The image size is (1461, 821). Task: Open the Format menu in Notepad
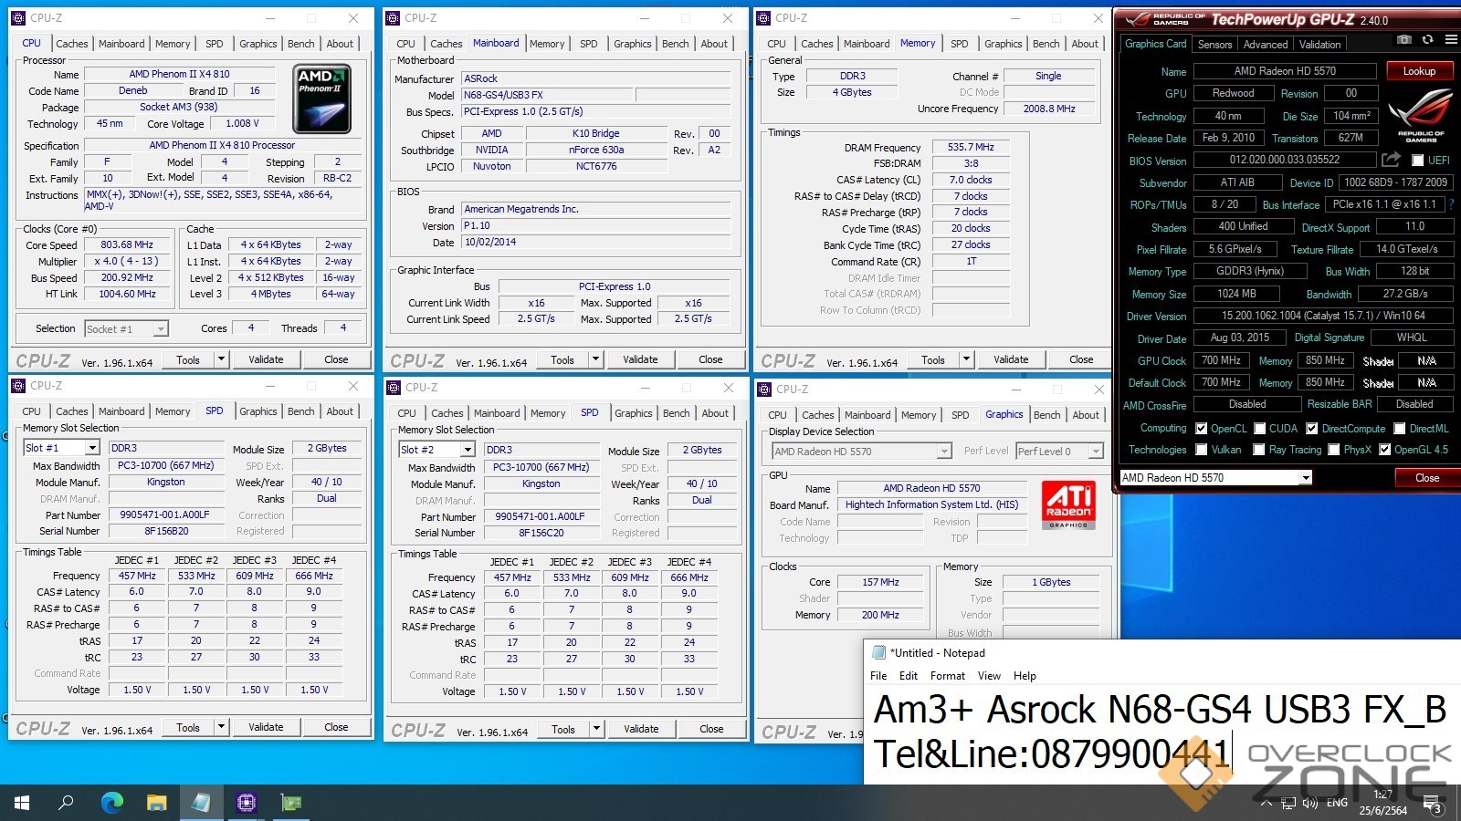click(947, 676)
